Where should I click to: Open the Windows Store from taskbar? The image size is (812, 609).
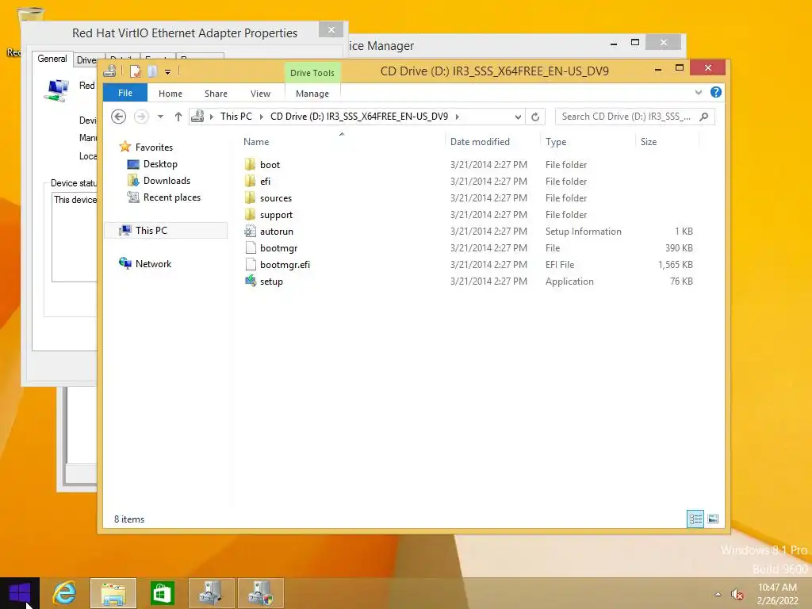coord(162,593)
